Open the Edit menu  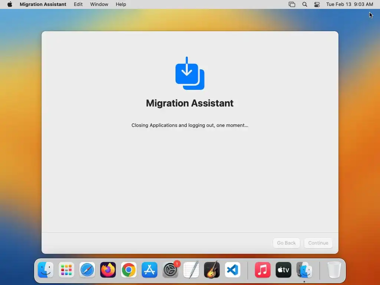[78, 4]
